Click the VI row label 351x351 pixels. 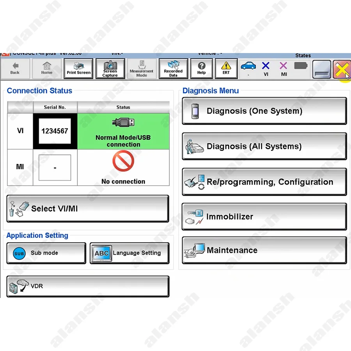click(x=20, y=131)
